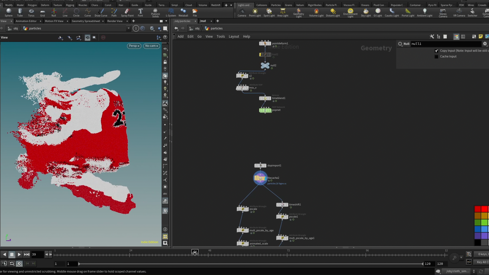Open the Layout menu in network editor
Viewport: 489px width, 275px height.
pos(234,36)
